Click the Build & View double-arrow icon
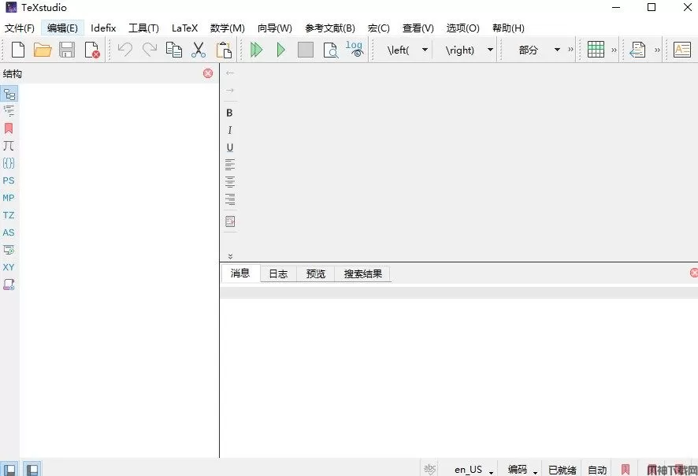The height and width of the screenshot is (476, 698). (256, 50)
